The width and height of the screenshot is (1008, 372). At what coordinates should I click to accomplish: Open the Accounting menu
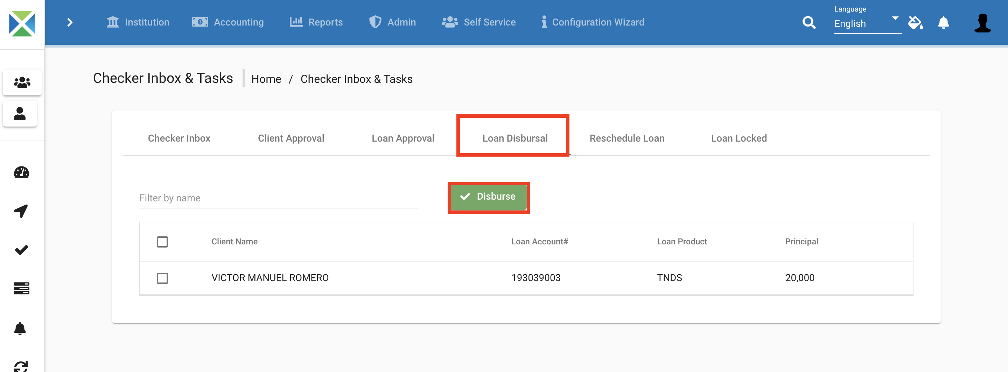228,22
